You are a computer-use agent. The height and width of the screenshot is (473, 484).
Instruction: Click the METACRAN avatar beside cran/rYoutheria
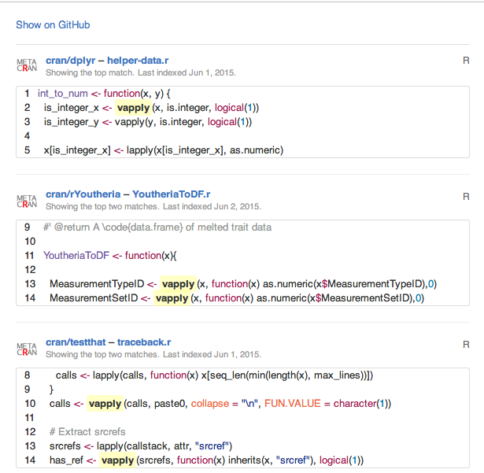click(x=27, y=200)
